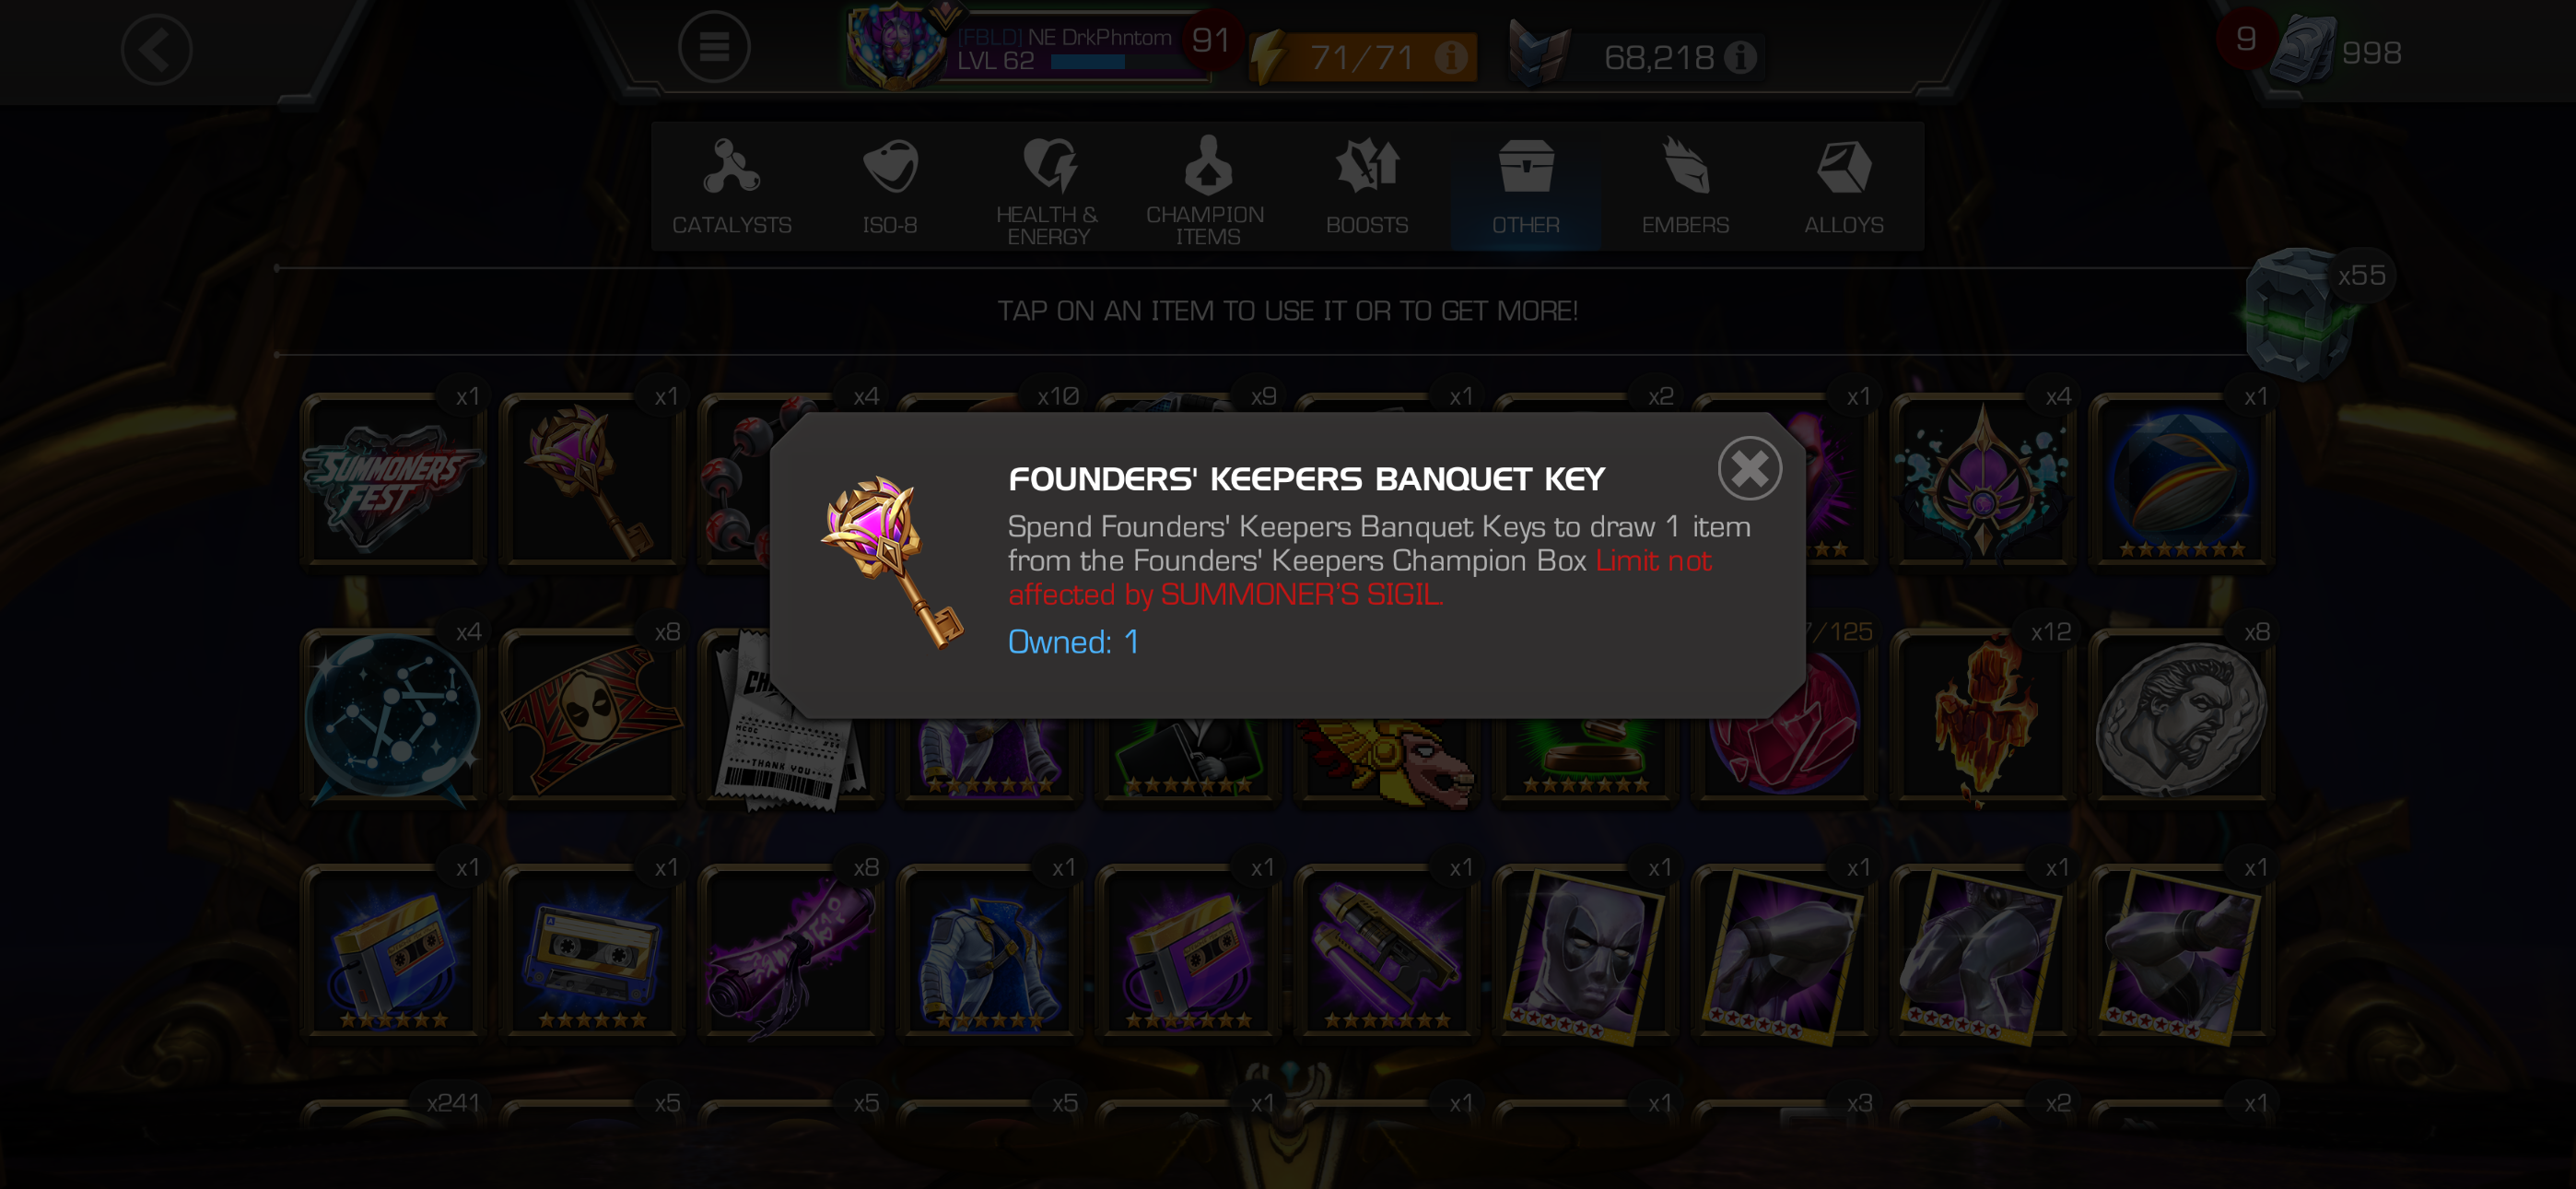Select the Health & Energy tab
The height and width of the screenshot is (1189, 2576).
coord(1048,186)
